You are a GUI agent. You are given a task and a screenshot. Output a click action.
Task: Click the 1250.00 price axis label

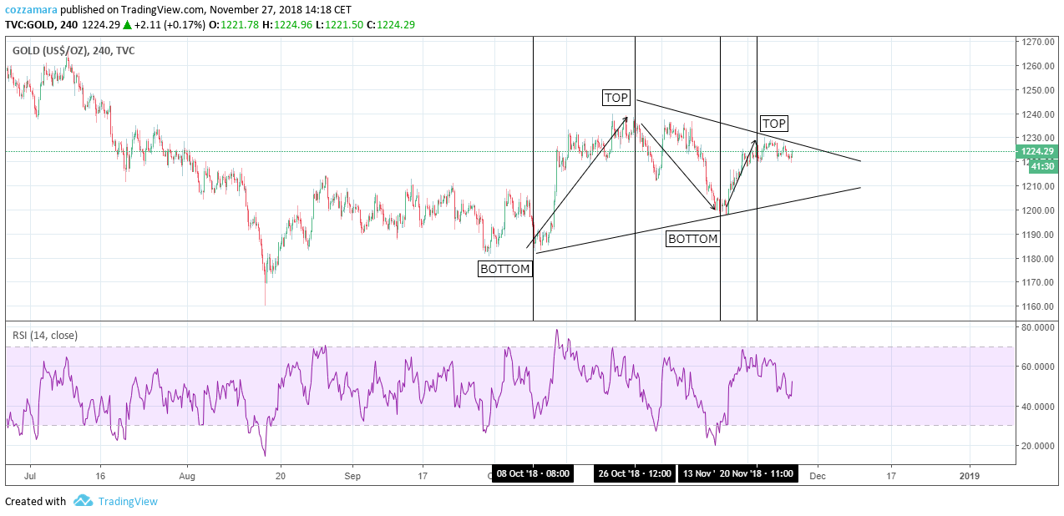click(x=1039, y=90)
